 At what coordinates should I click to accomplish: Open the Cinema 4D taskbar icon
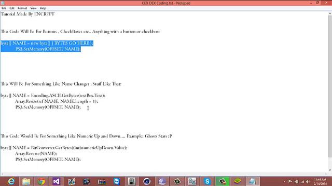pyautogui.click(x=147, y=181)
